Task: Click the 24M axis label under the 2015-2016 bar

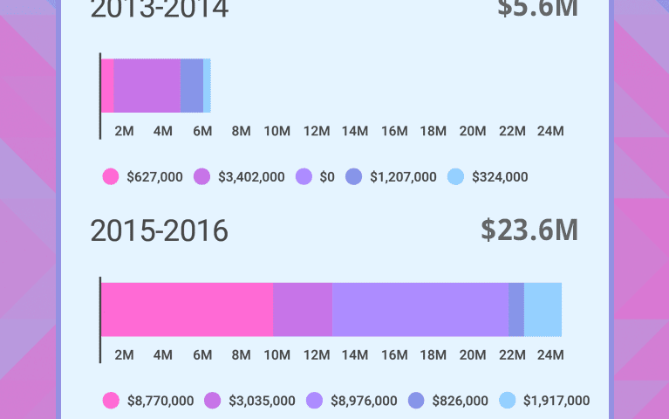Action: 550,354
